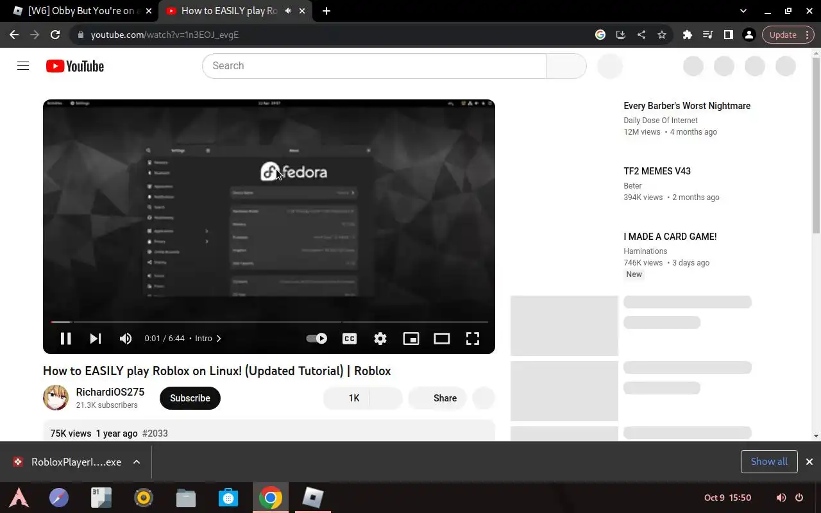Launch the compass browser in taskbar

[59, 498]
